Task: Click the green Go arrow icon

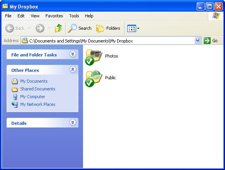Action: 207,41
